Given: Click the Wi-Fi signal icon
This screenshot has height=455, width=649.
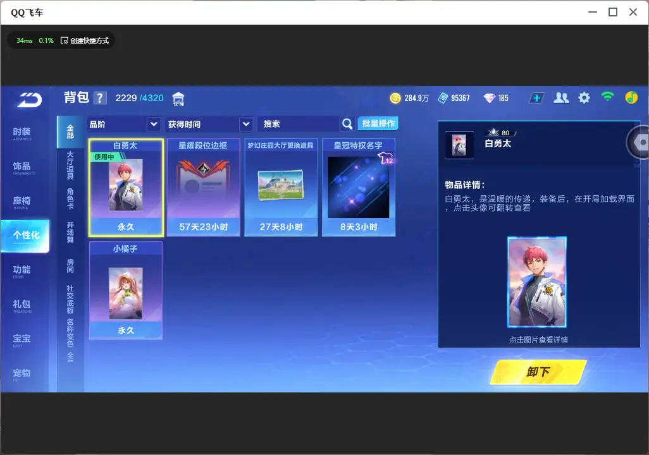Looking at the screenshot, I should point(608,97).
